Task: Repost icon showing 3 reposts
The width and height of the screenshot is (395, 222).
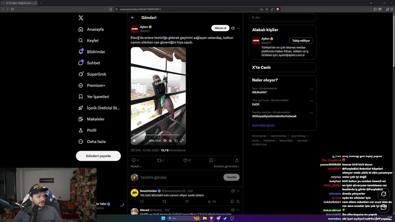Action: tap(160, 160)
